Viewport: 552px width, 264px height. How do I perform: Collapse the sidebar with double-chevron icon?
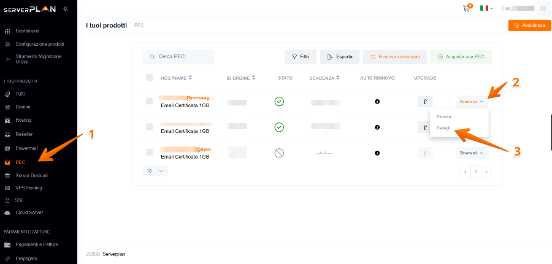click(66, 9)
